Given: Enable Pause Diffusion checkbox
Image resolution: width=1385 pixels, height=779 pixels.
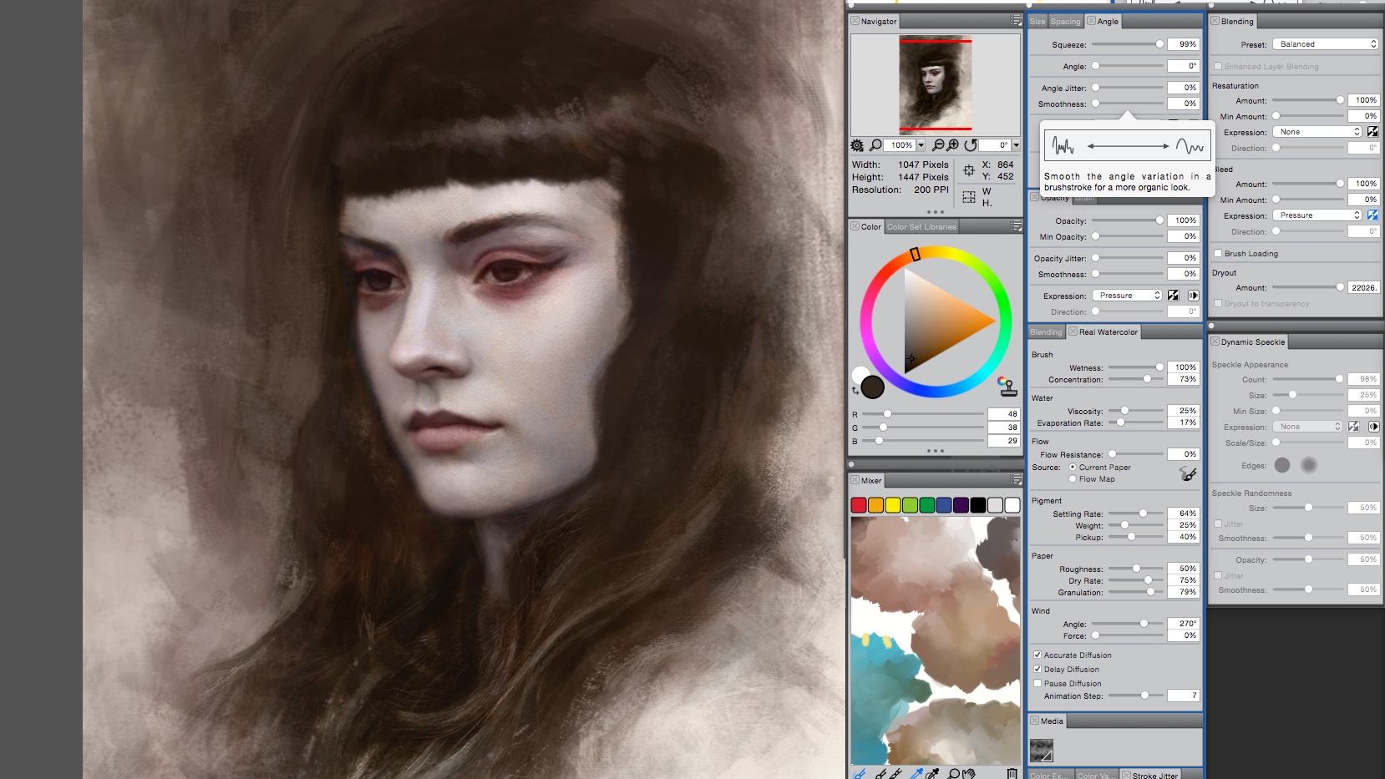Looking at the screenshot, I should tap(1037, 683).
